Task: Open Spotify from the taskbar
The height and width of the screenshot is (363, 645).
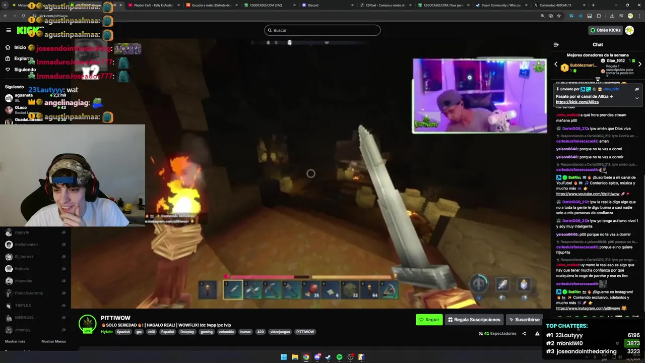Action: (339, 357)
